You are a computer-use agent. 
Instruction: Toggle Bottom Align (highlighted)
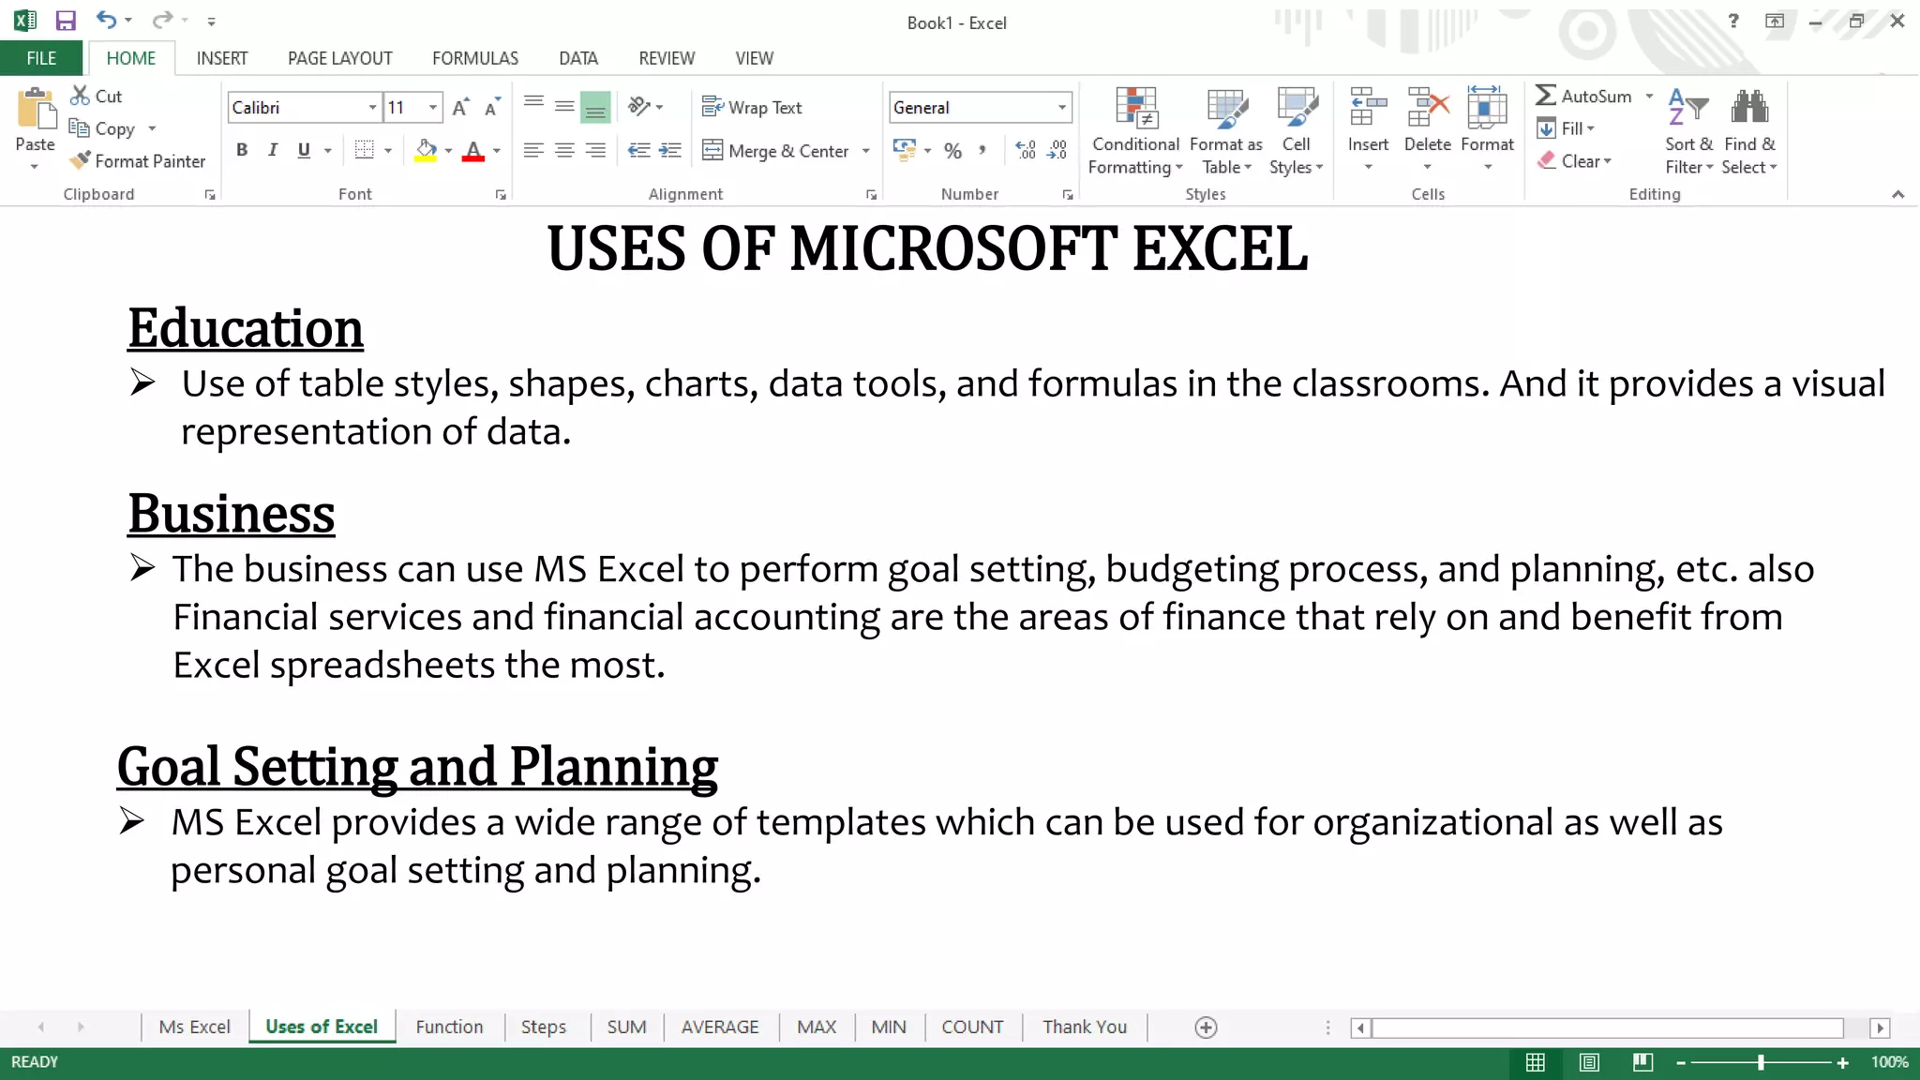[595, 108]
